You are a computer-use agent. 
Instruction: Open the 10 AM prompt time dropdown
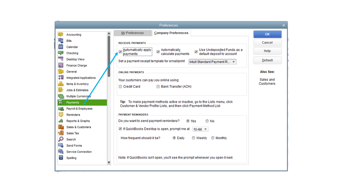pyautogui.click(x=201, y=129)
